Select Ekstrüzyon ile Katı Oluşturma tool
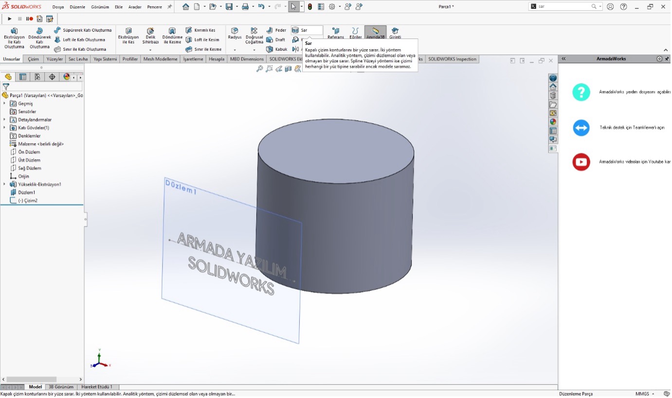This screenshot has width=672, height=398. [14, 38]
